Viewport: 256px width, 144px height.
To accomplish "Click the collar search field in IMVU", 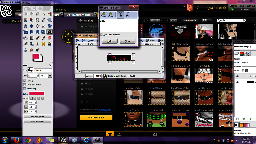I will (x=231, y=20).
